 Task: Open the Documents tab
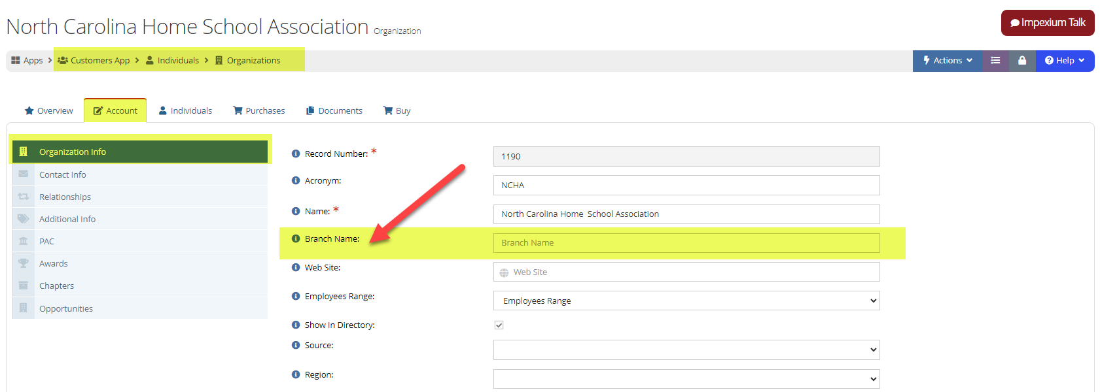[334, 110]
